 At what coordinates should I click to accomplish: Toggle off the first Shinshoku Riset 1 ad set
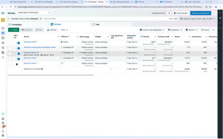[x=18, y=43]
